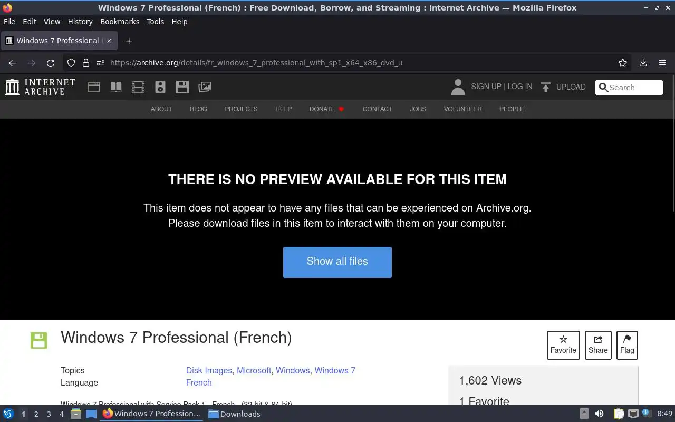This screenshot has height=422, width=675.
Task: Open the tracking protection shield icon
Action: (71, 63)
